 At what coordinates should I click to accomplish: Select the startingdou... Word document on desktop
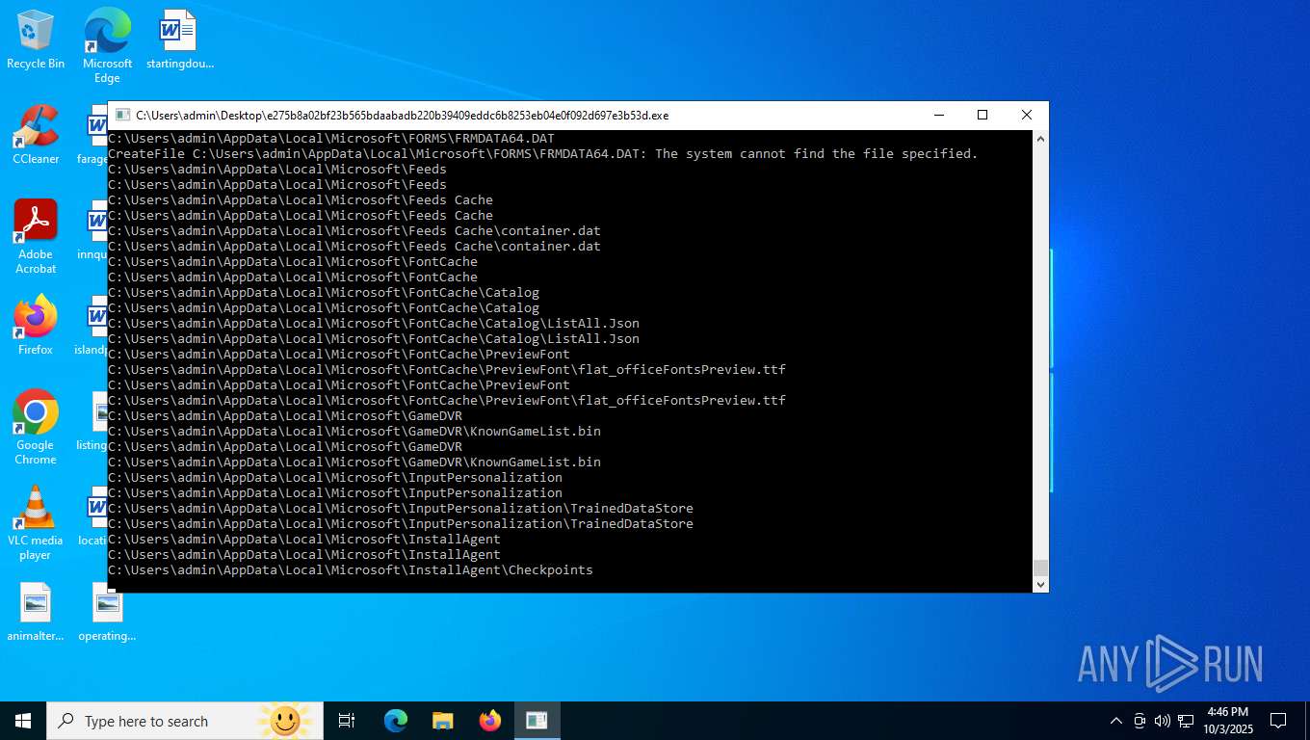(x=179, y=40)
